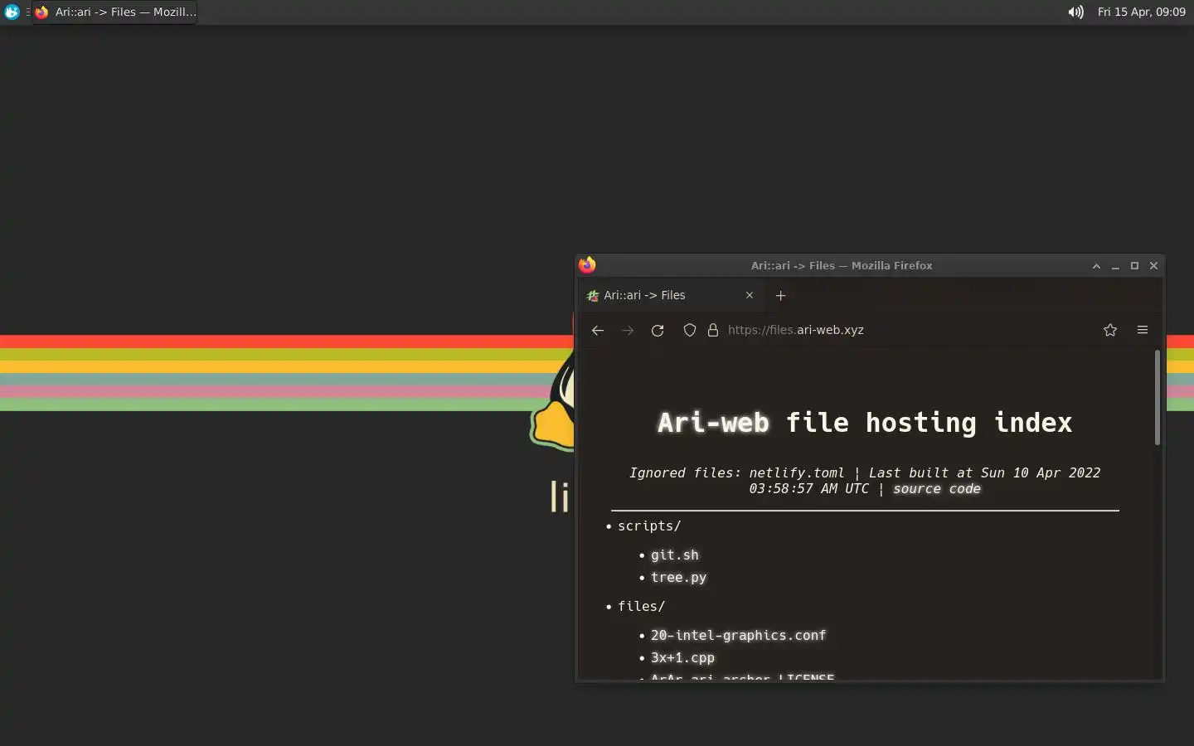Open the volume control in the panel

tap(1075, 12)
